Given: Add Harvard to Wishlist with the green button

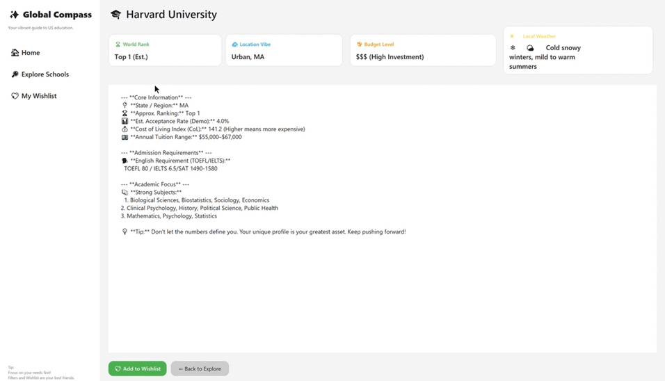Looking at the screenshot, I should point(138,368).
